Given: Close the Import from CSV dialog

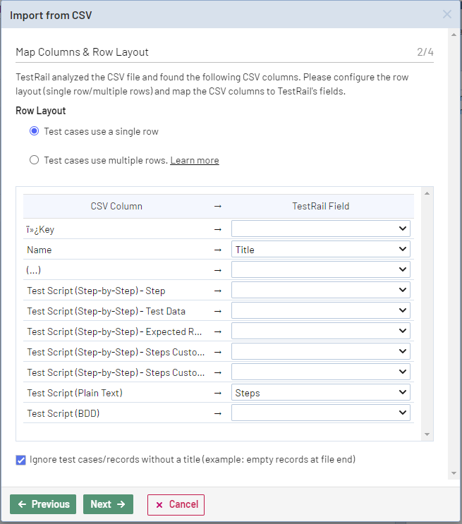Looking at the screenshot, I should pyautogui.click(x=446, y=14).
